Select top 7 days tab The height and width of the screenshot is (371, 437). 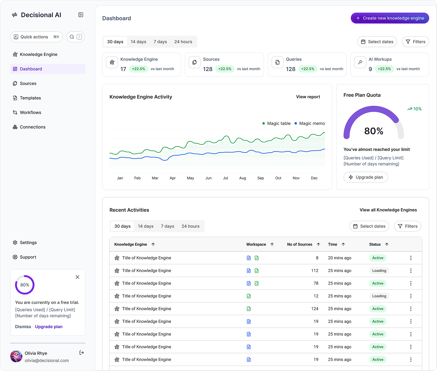(x=160, y=42)
